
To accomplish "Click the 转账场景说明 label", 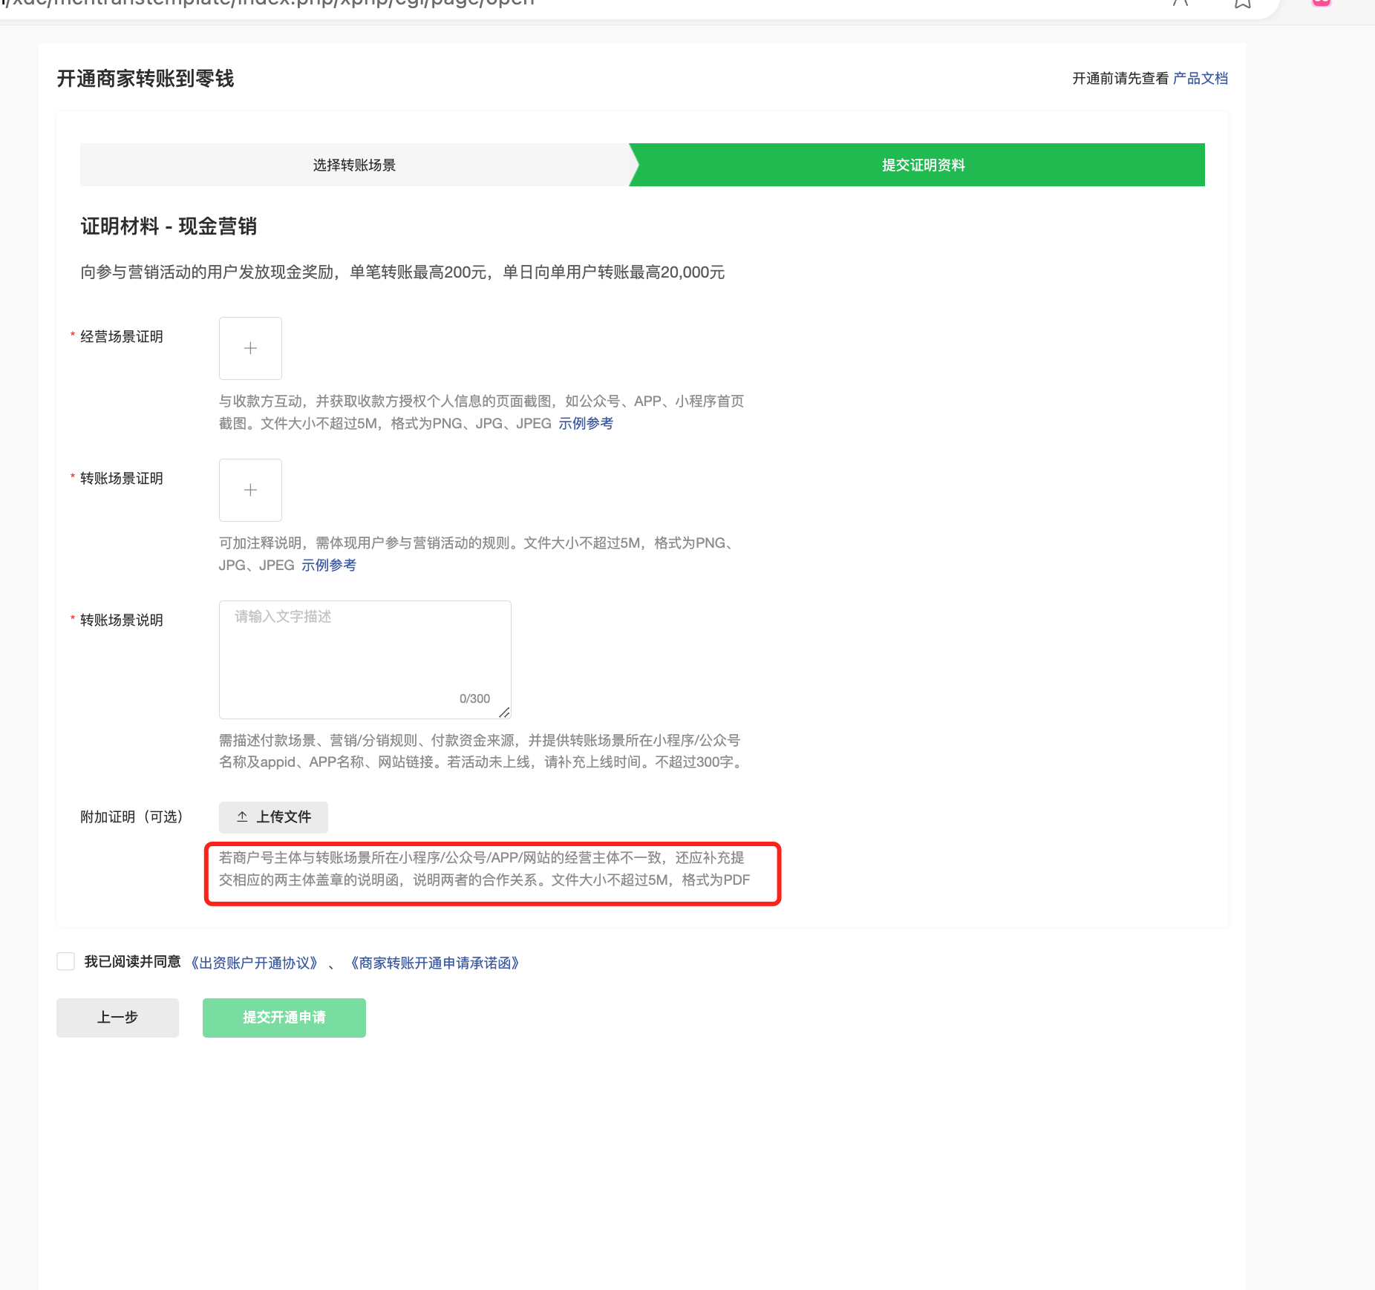I will [122, 621].
